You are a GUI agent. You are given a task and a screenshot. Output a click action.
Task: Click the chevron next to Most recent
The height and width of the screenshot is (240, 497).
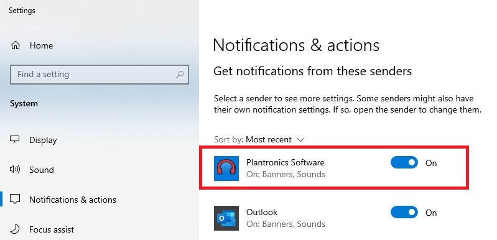pyautogui.click(x=300, y=140)
